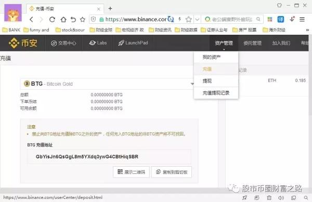This screenshot has height=202, width=312.
Task: Click the favorites star beside home icon
Action: [x=83, y=19]
